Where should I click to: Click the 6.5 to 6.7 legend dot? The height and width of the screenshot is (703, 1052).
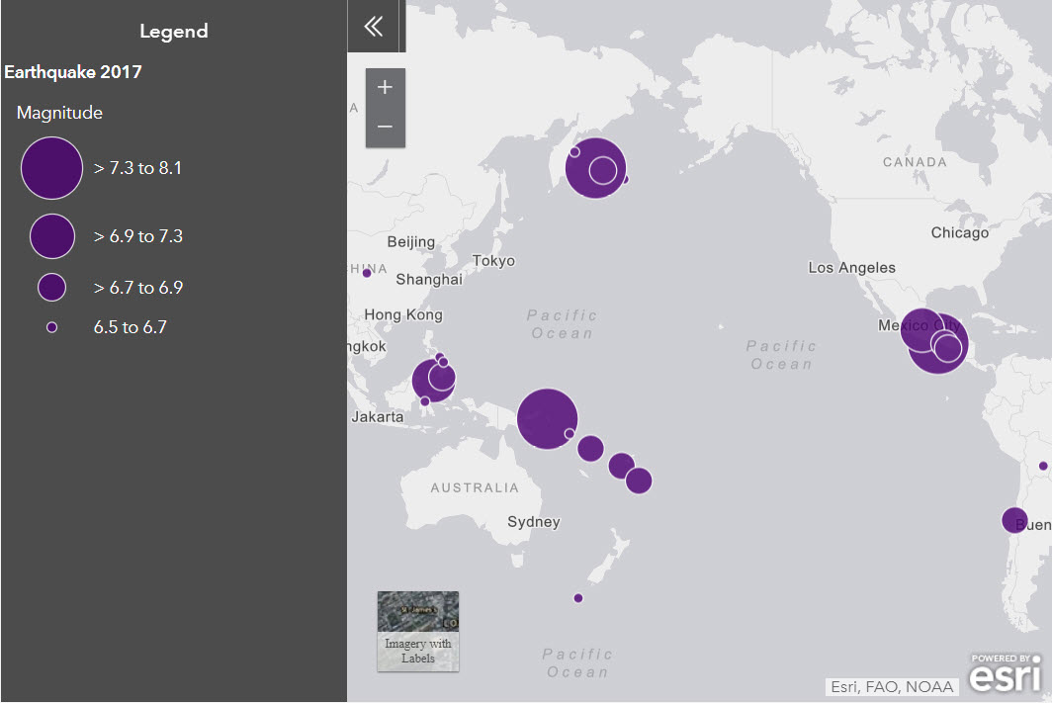(x=51, y=326)
